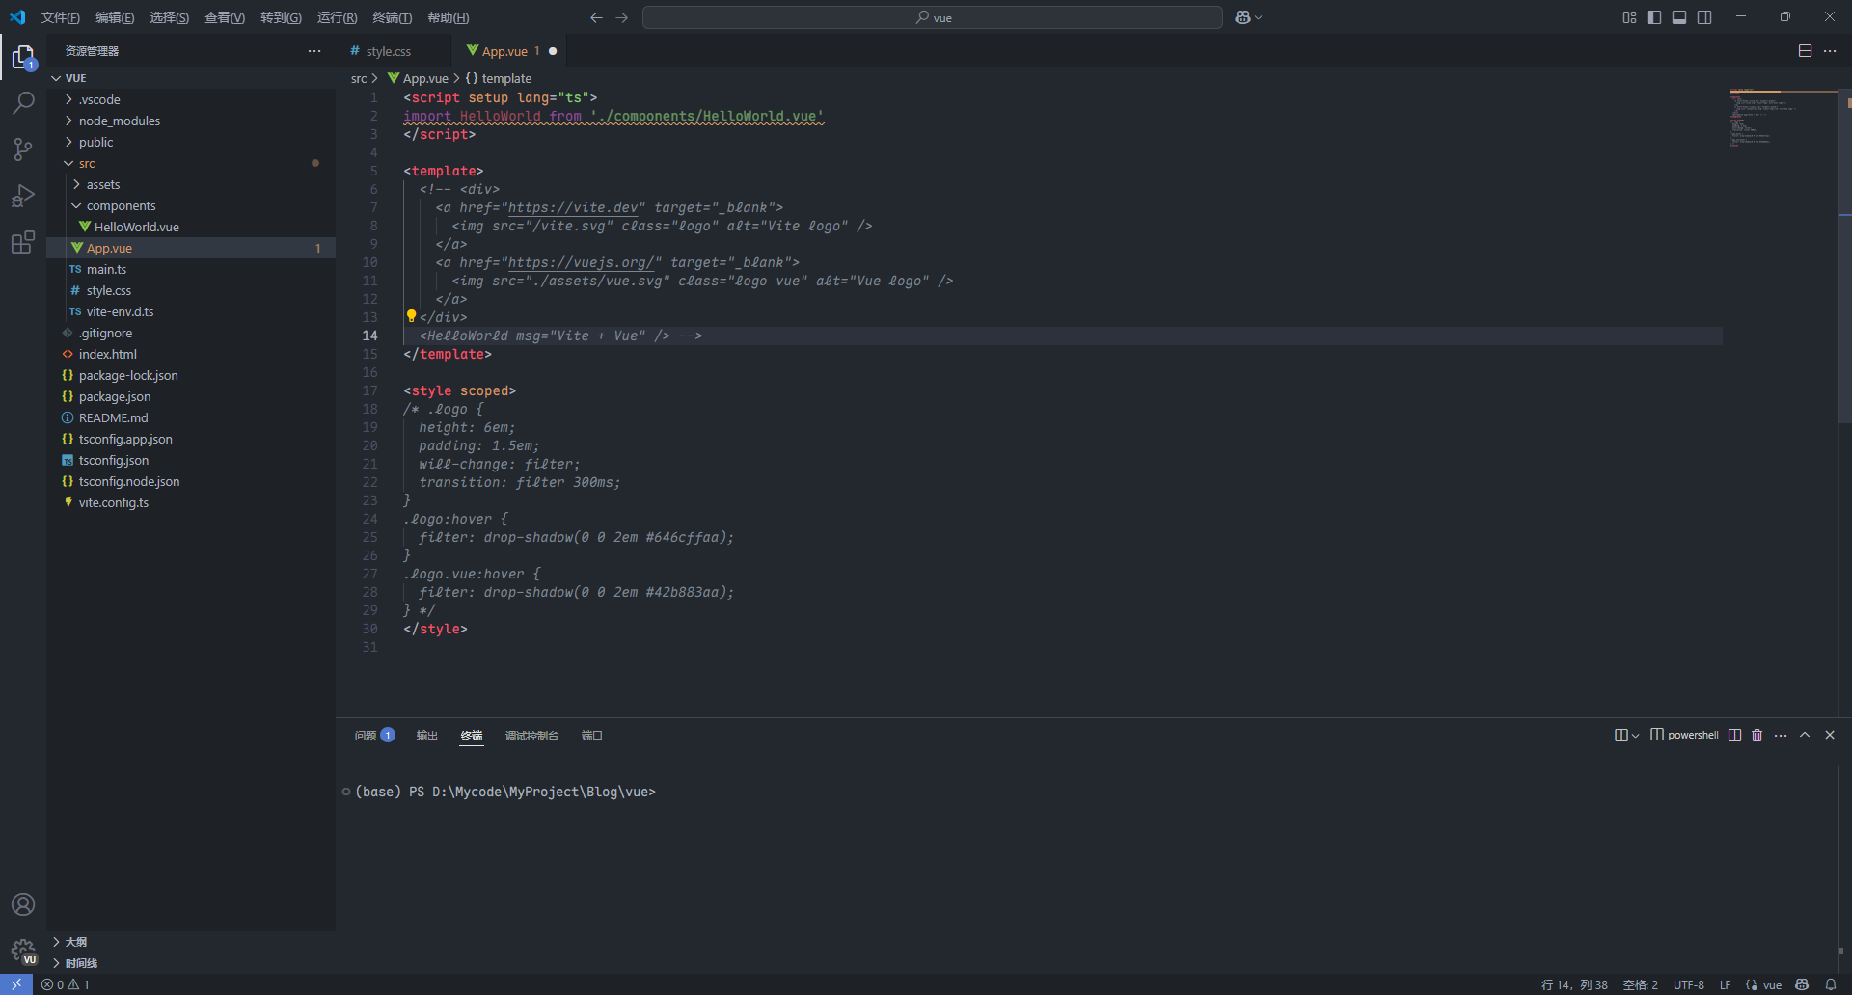Click the lightbulb quick-fix icon
The height and width of the screenshot is (995, 1852).
[x=411, y=316]
